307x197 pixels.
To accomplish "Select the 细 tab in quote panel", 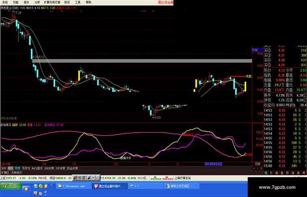I will click(277, 173).
